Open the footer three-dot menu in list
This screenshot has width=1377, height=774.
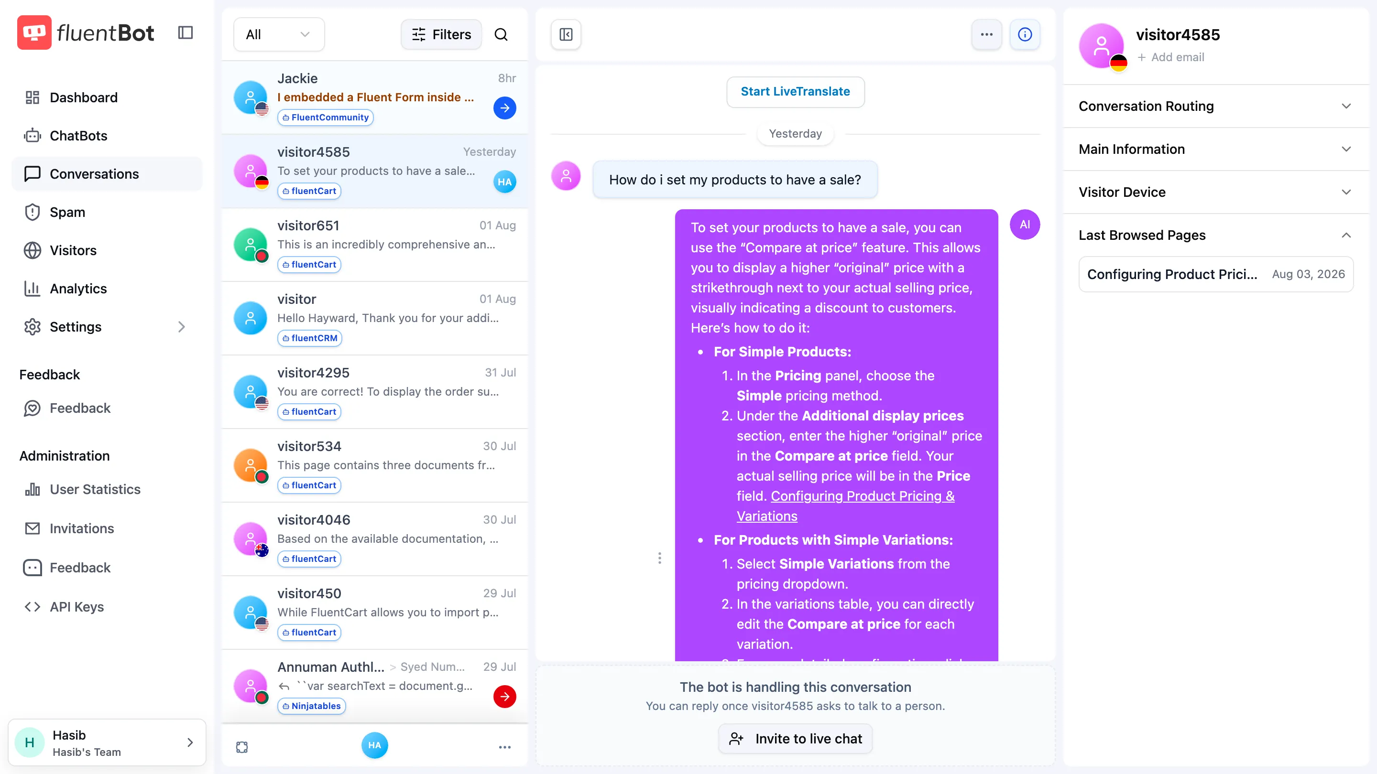[x=504, y=747]
